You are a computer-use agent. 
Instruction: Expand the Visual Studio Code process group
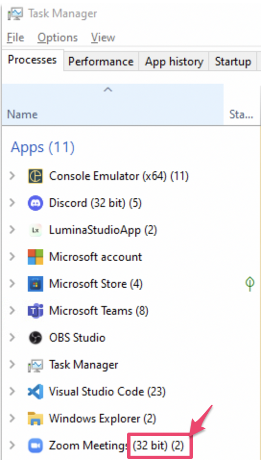pyautogui.click(x=12, y=391)
